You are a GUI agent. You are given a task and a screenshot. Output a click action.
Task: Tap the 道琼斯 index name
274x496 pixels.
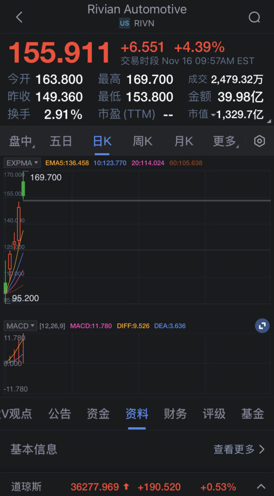[27, 486]
